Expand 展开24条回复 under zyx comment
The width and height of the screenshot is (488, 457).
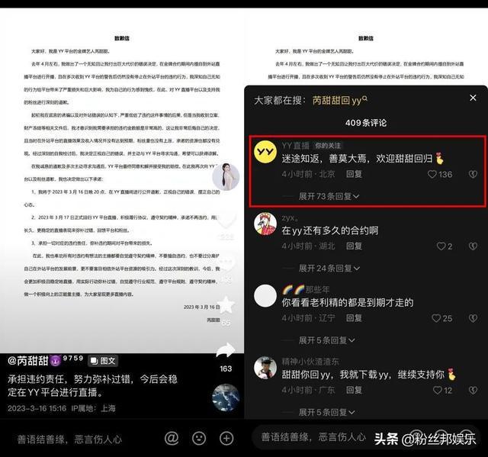(328, 269)
